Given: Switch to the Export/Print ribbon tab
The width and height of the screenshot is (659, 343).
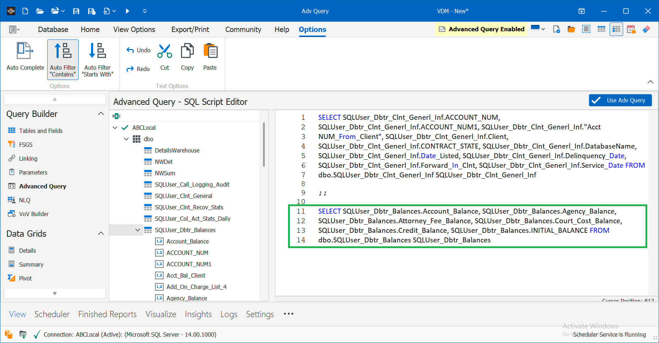Looking at the screenshot, I should [190, 30].
